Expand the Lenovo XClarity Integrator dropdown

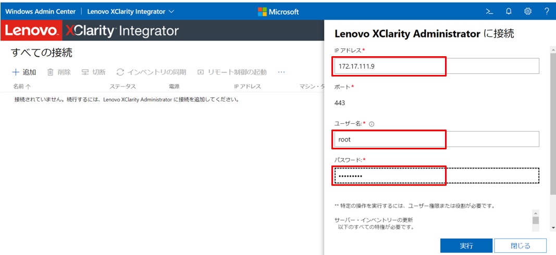[130, 11]
